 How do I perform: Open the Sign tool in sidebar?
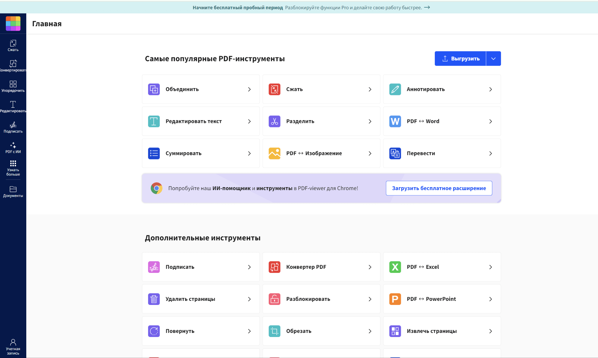pyautogui.click(x=13, y=127)
